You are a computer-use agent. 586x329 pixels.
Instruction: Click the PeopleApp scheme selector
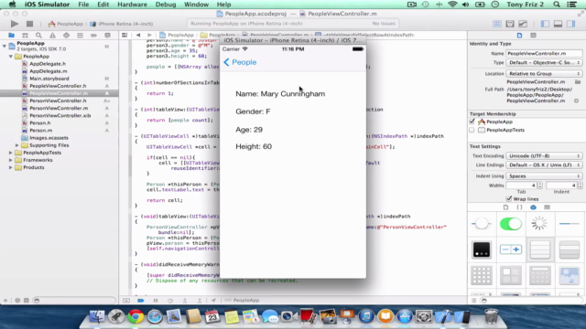66,24
